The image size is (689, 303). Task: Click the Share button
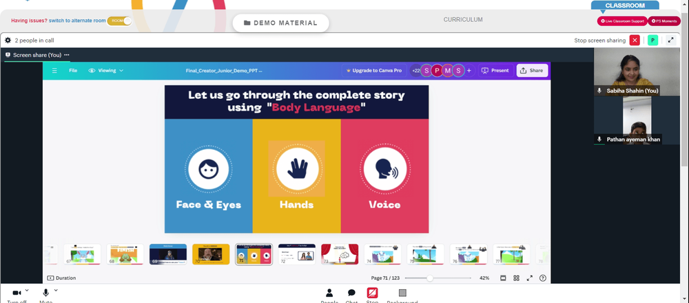coord(532,71)
